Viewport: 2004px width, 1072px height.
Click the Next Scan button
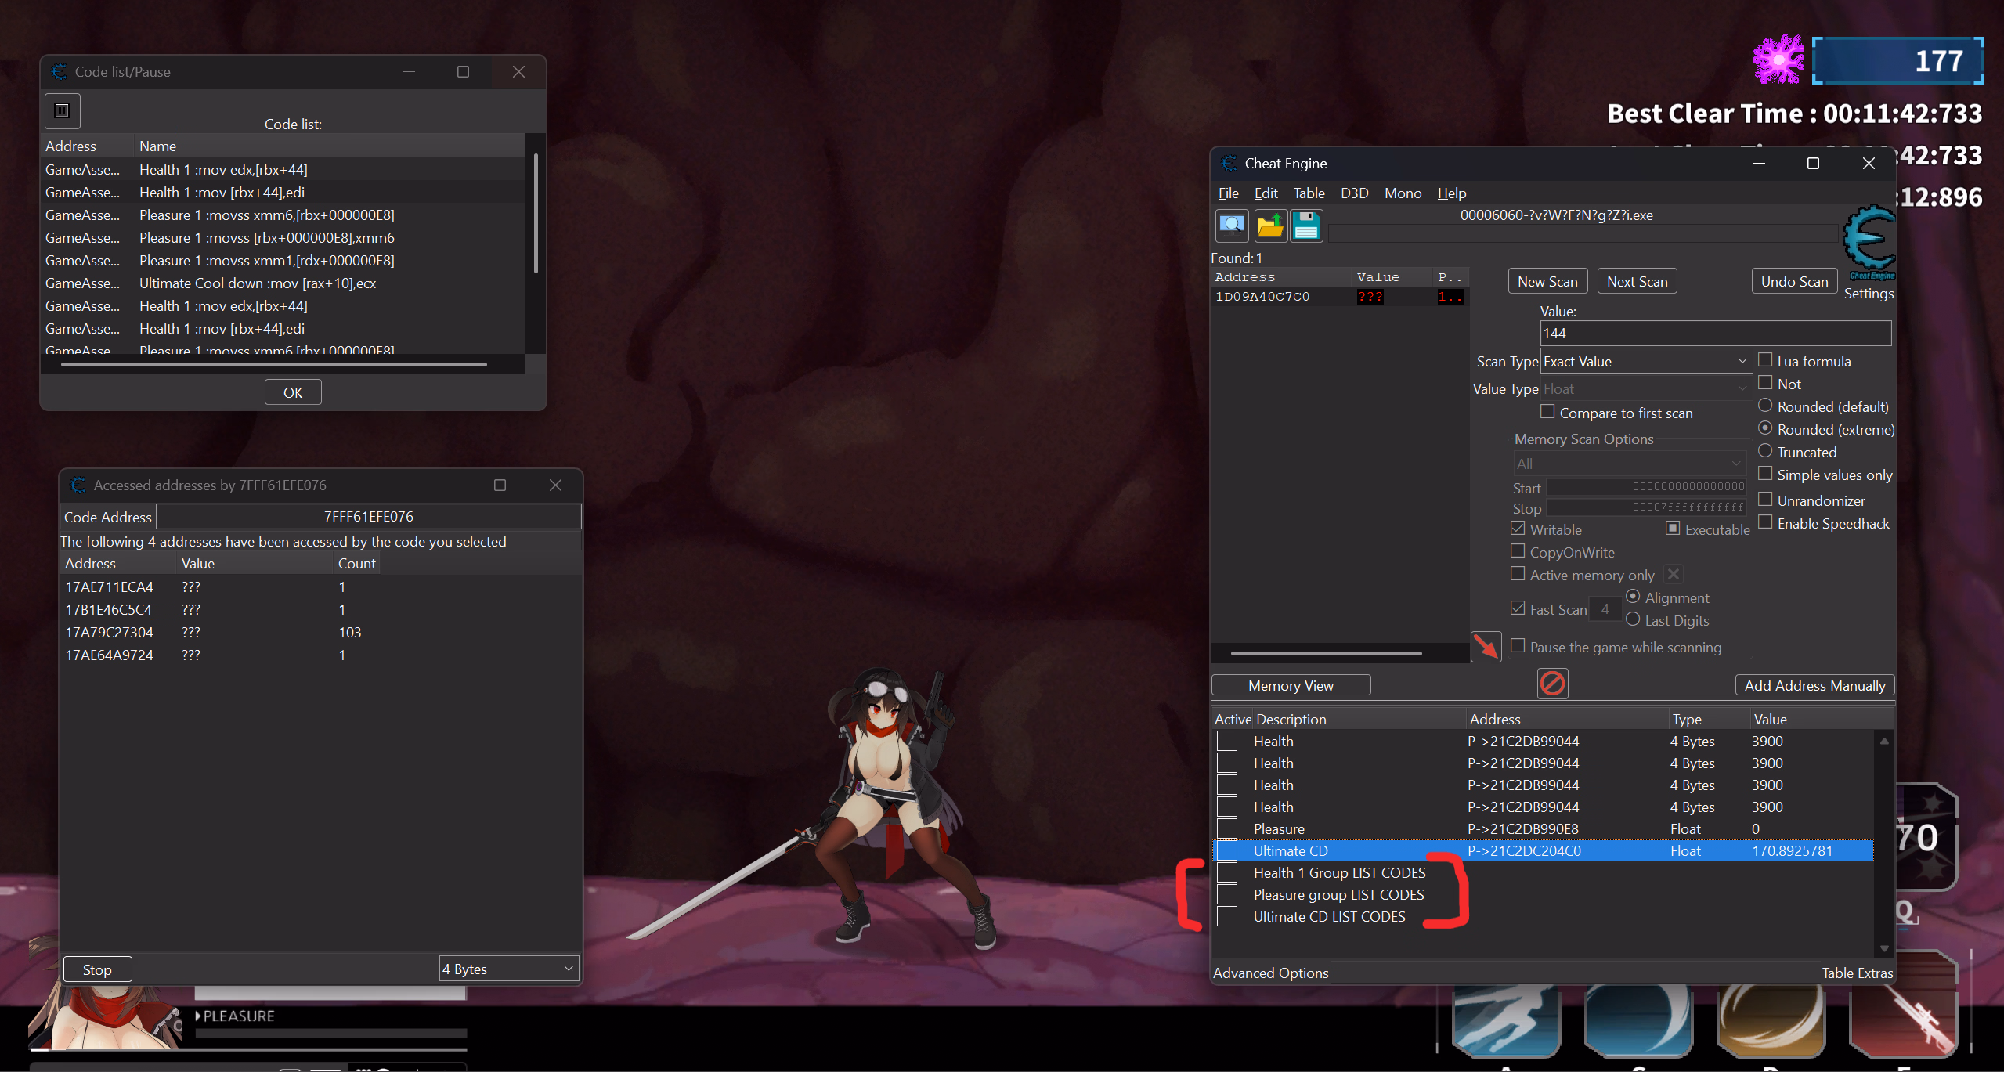click(1637, 281)
